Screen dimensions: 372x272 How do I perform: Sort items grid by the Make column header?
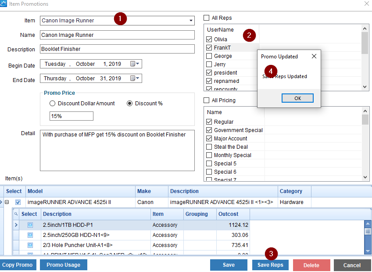coord(152,191)
